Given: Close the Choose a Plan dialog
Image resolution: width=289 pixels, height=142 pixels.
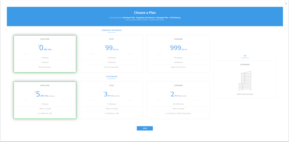Looking at the screenshot, I should click(286, 4).
